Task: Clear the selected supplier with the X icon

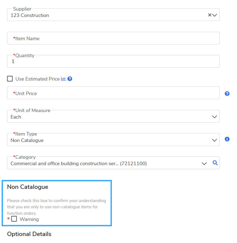Action: (x=210, y=15)
